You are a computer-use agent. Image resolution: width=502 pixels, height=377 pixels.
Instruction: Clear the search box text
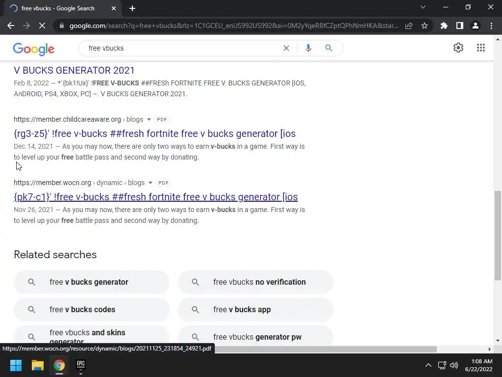click(x=286, y=48)
